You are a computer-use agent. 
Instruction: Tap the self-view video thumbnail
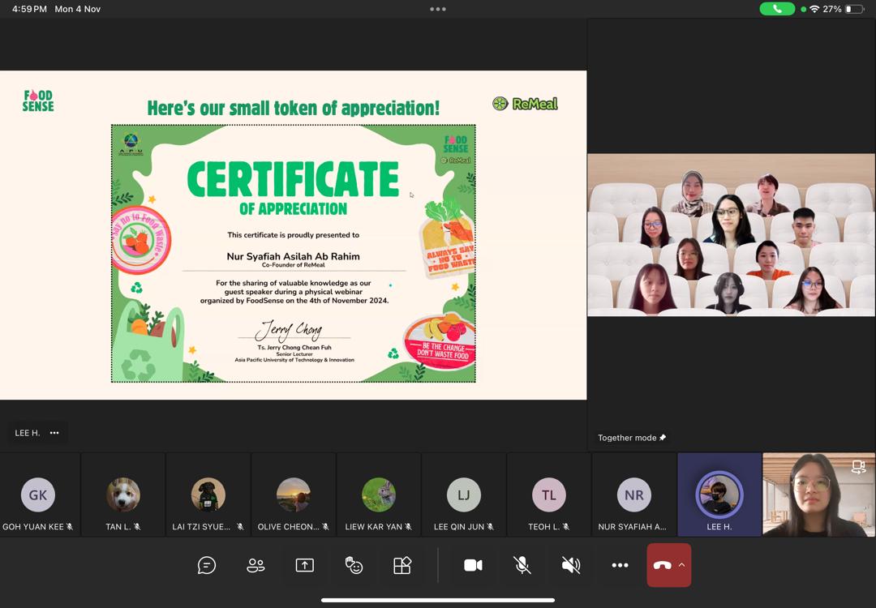[x=819, y=495]
